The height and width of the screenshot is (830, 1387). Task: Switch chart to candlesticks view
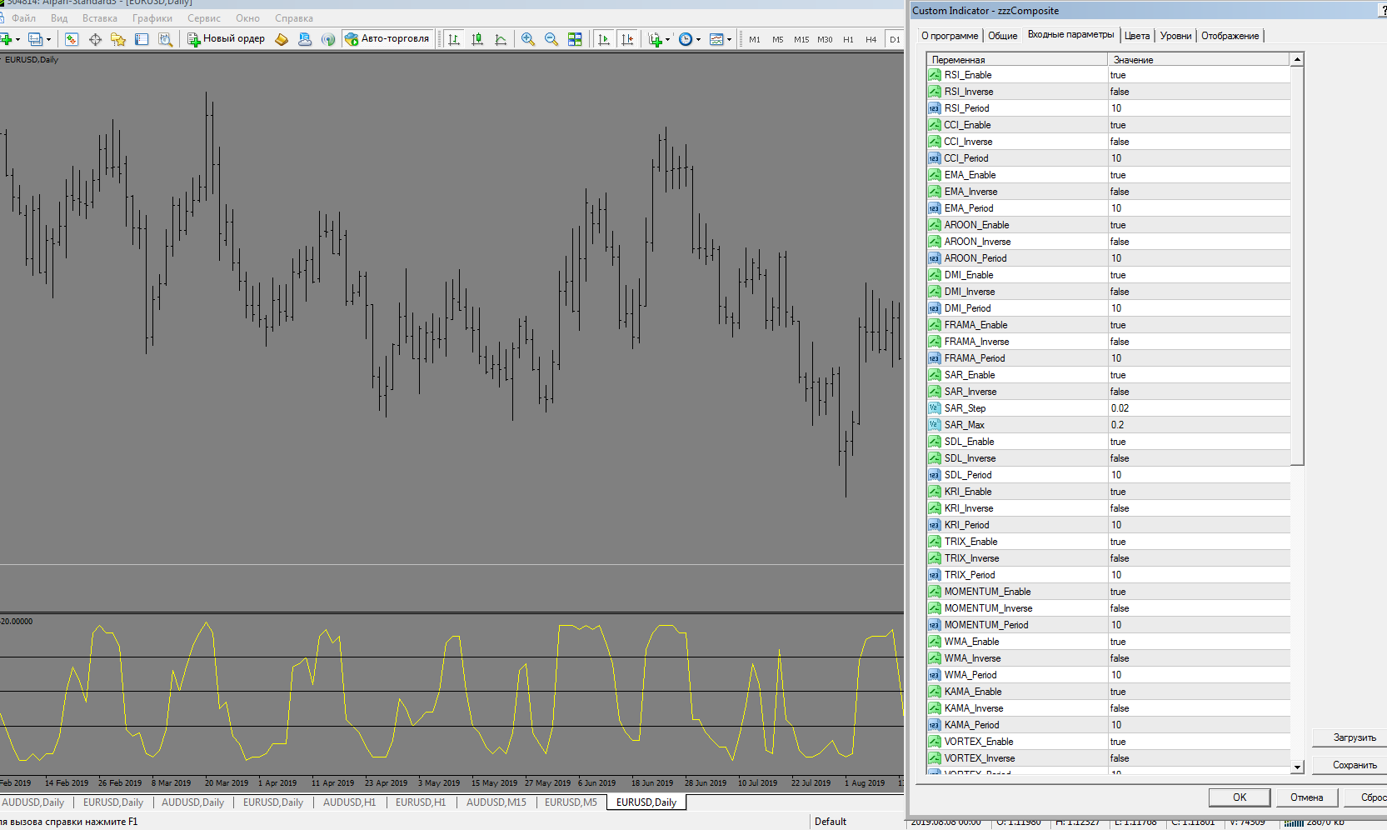pos(477,39)
